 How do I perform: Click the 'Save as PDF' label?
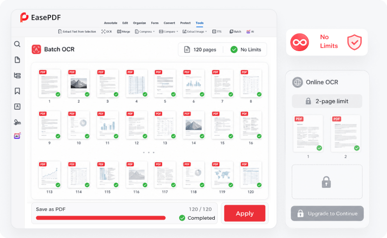51,209
